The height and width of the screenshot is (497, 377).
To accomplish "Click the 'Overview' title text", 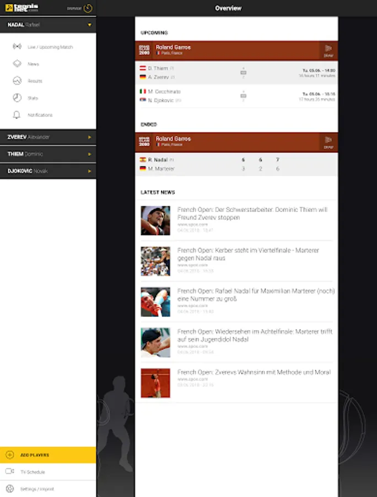I will 228,8.
